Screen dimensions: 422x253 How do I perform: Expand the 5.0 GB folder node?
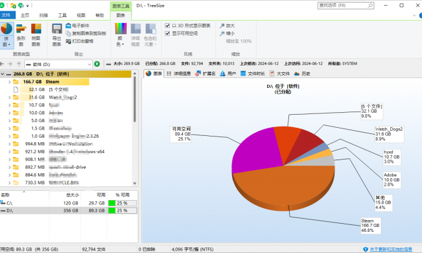coord(9,121)
